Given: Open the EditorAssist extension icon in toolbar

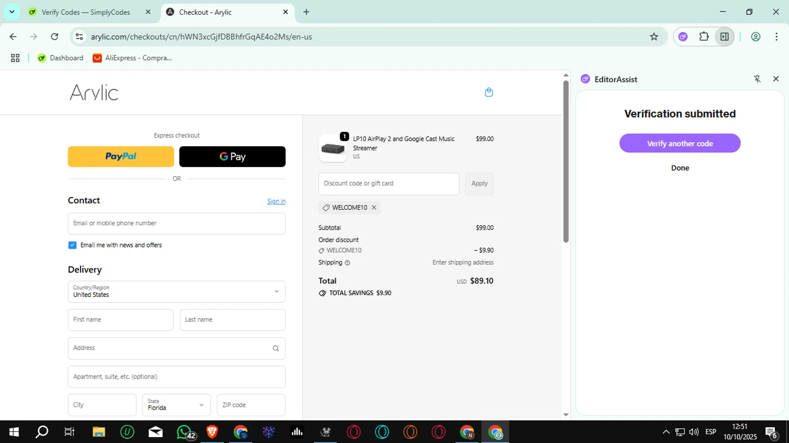Looking at the screenshot, I should 683,37.
